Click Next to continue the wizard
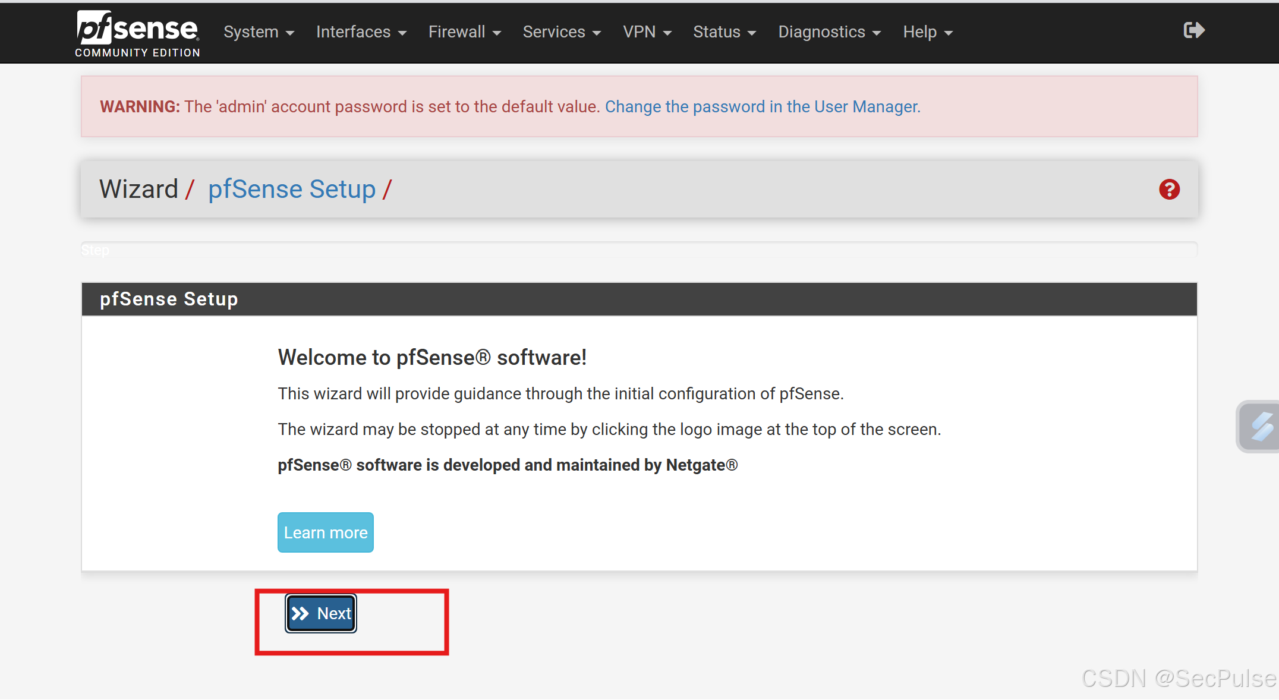 pos(322,613)
